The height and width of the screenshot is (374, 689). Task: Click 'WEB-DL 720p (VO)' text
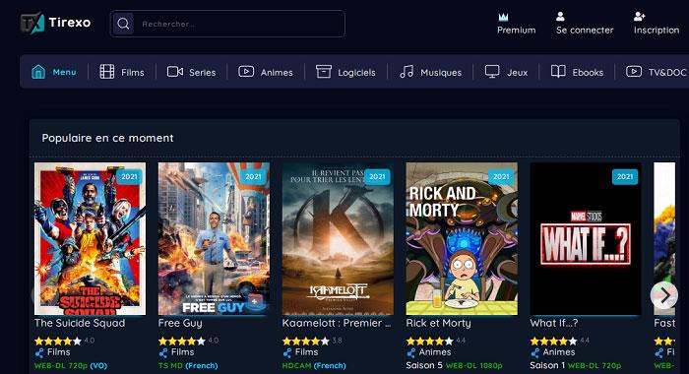(71, 366)
